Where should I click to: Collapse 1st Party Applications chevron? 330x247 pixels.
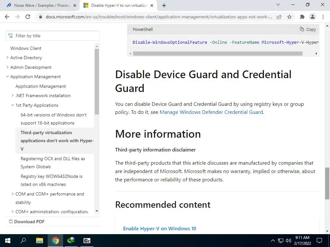pos(13,105)
